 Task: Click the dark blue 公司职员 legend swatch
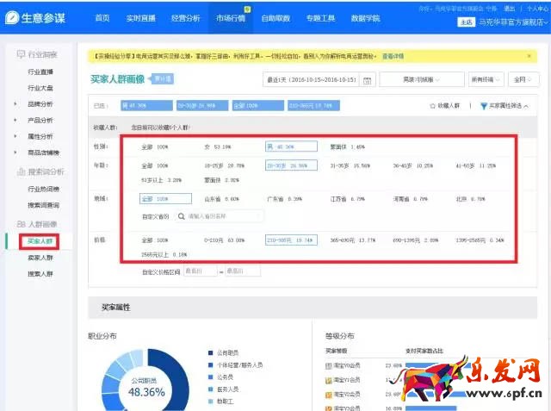click(x=210, y=353)
